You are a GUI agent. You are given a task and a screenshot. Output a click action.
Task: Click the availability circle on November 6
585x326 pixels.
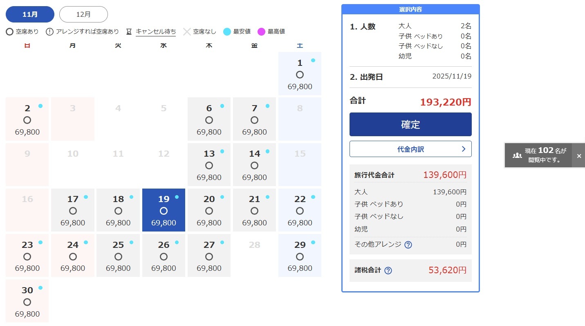click(209, 120)
